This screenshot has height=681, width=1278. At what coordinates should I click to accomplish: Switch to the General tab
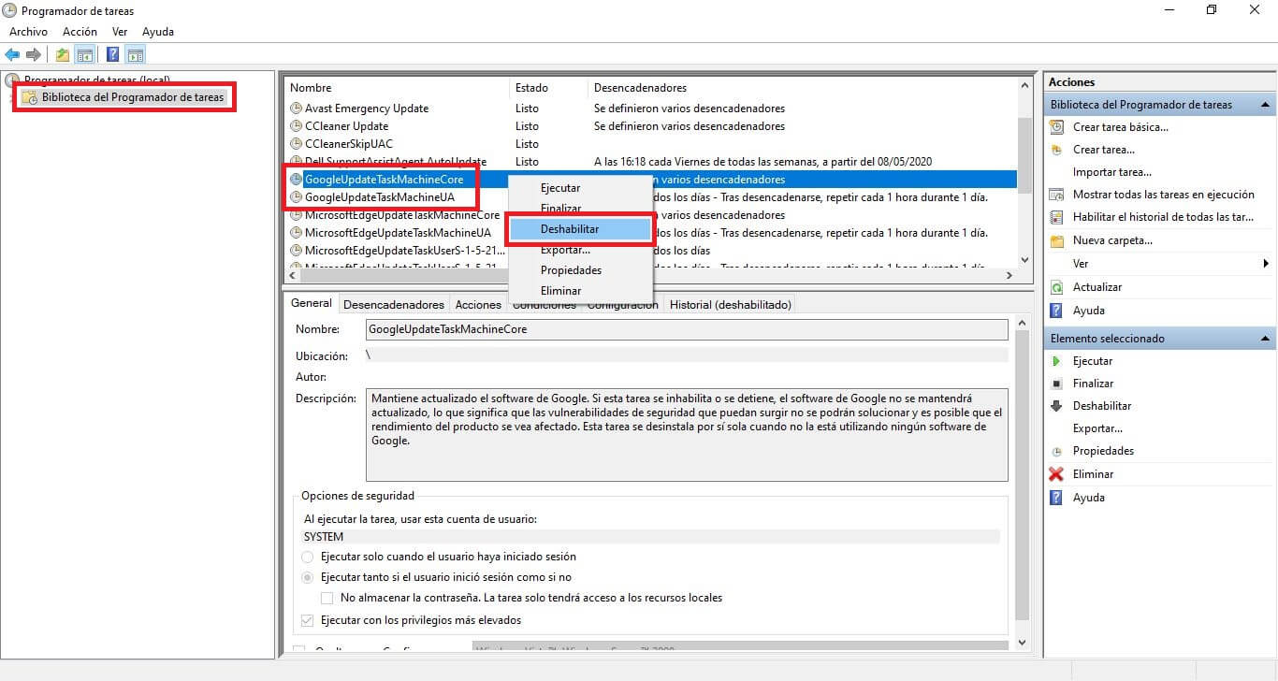click(311, 303)
